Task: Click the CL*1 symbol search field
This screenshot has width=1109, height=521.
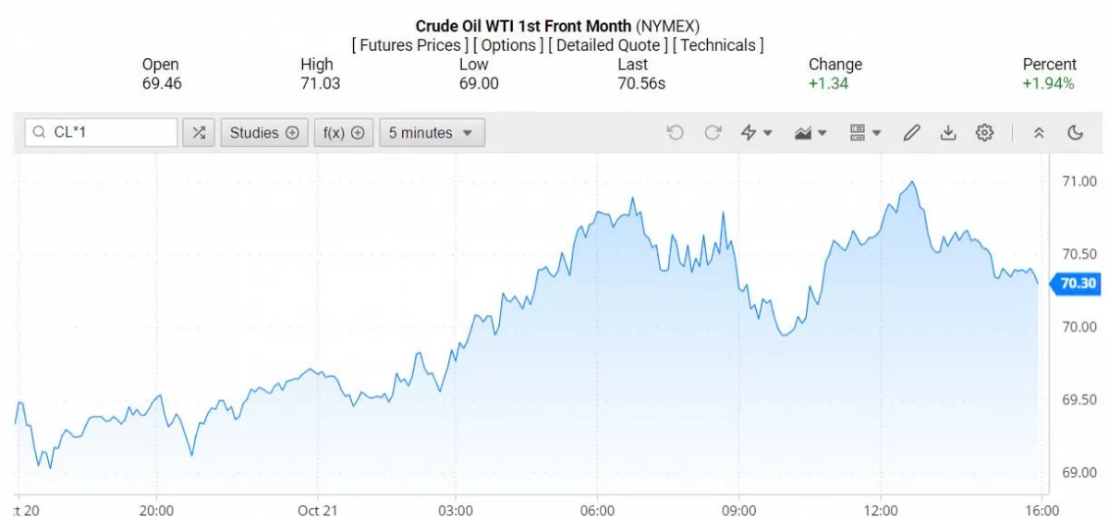Action: [x=102, y=133]
